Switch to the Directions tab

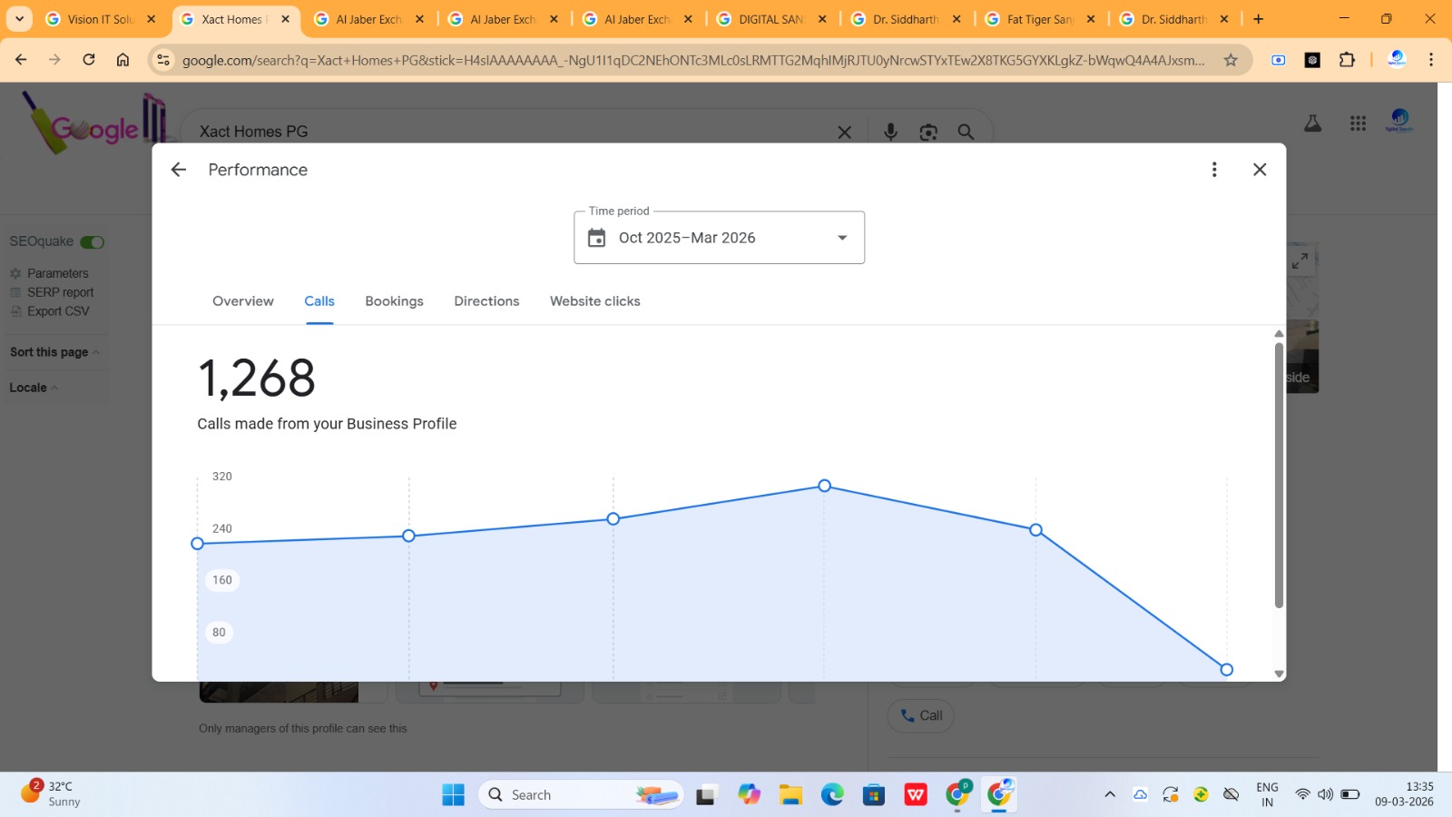[486, 301]
